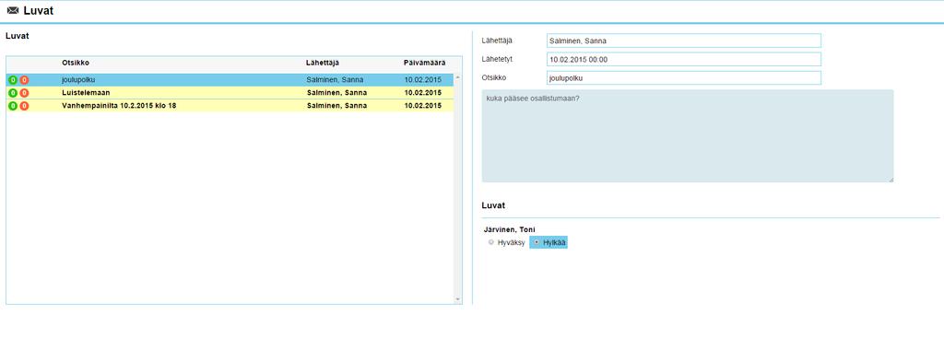Viewport: 944px width, 350px height.
Task: Select the Hyväksy radio button
Action: pos(491,242)
